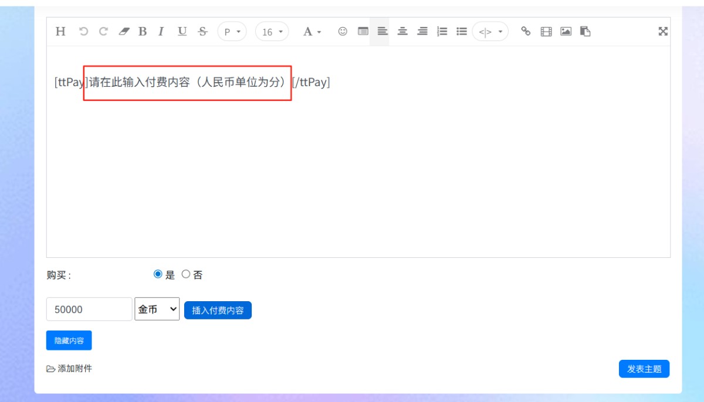
Task: Clear formatting with the eraser icon
Action: 123,32
